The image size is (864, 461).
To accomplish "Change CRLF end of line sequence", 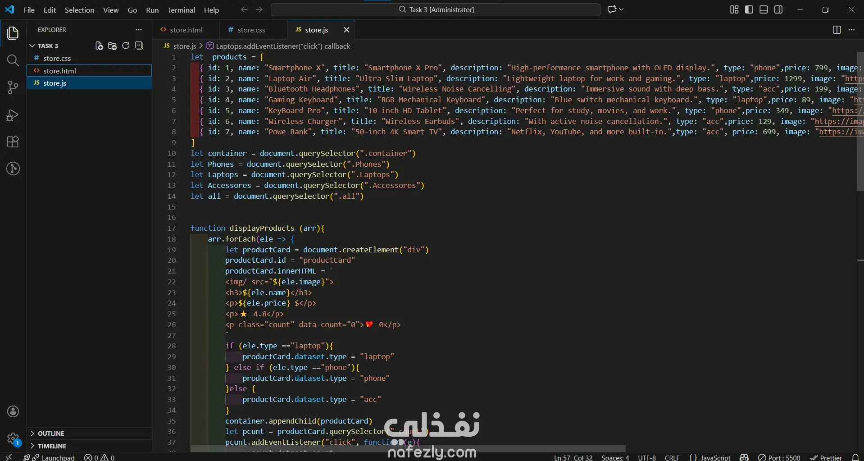I will (672, 457).
